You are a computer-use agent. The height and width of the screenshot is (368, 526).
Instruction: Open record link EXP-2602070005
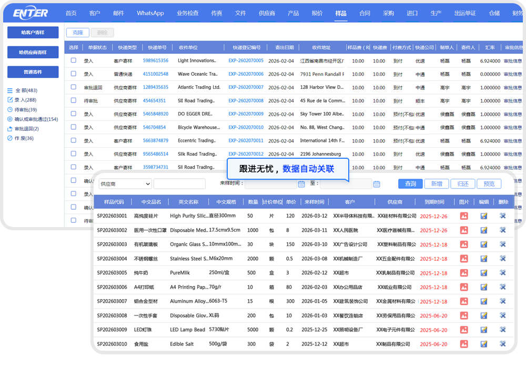coord(246,60)
